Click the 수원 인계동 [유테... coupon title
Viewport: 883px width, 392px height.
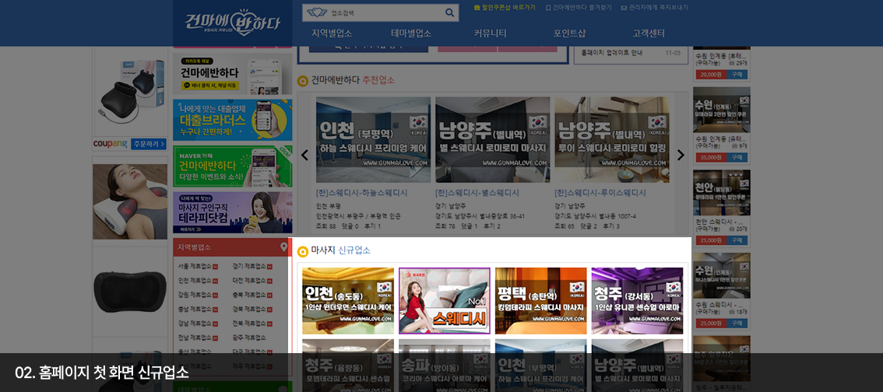point(722,139)
